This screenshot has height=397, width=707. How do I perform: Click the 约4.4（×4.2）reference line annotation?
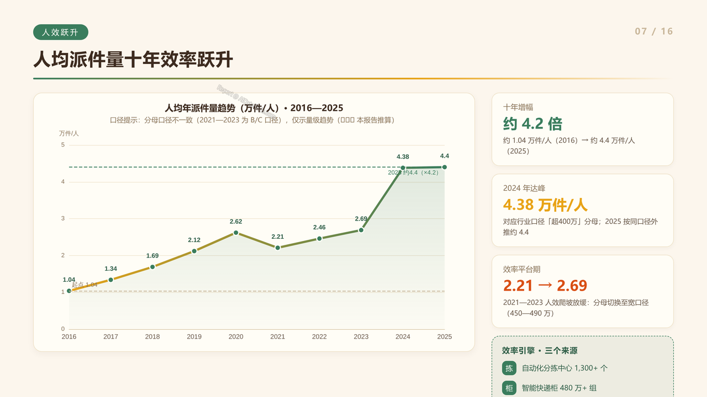pyautogui.click(x=413, y=173)
